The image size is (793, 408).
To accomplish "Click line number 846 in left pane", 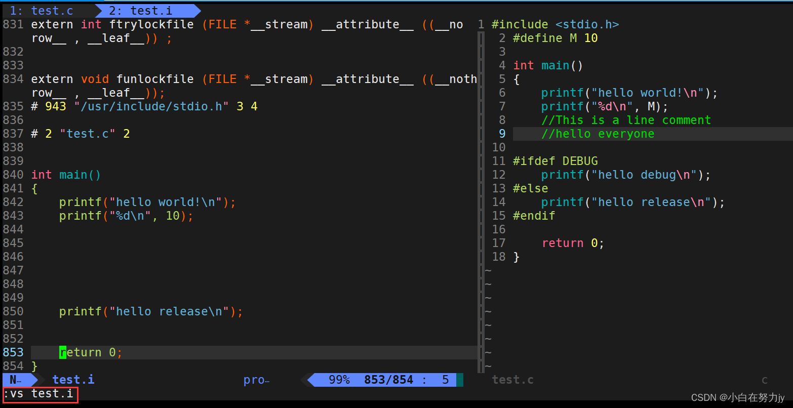I will pos(13,257).
